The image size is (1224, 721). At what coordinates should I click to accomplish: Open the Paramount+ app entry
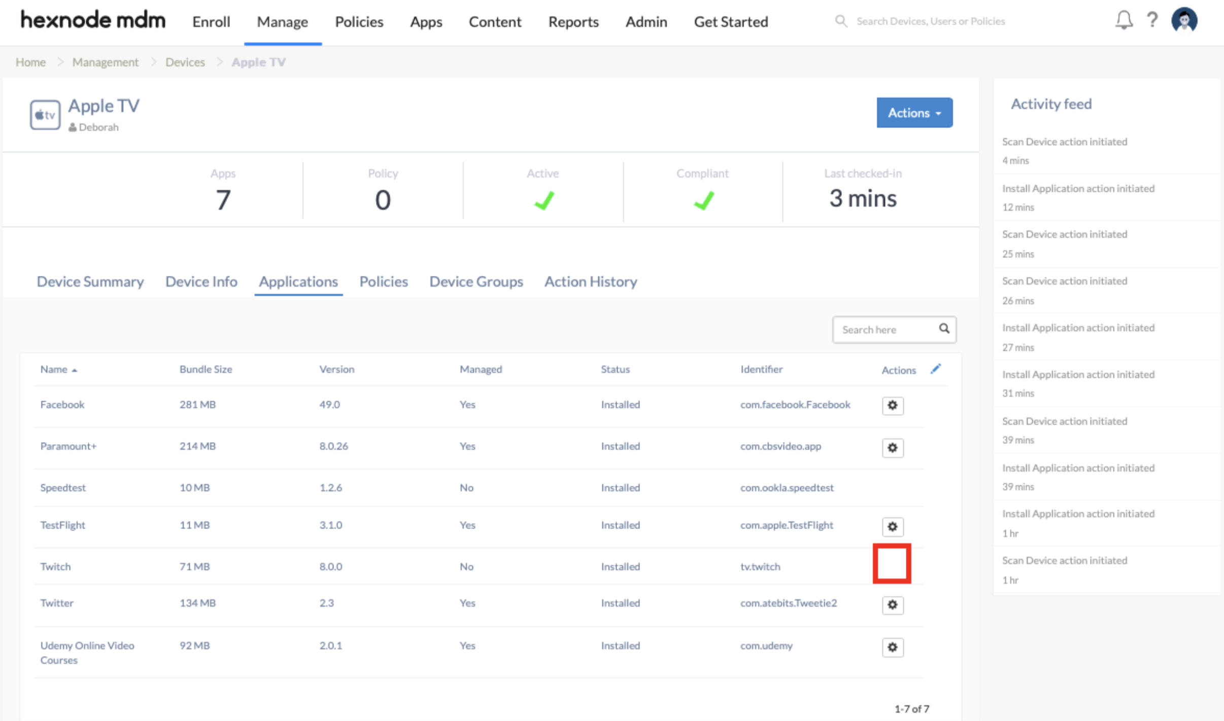(x=68, y=446)
